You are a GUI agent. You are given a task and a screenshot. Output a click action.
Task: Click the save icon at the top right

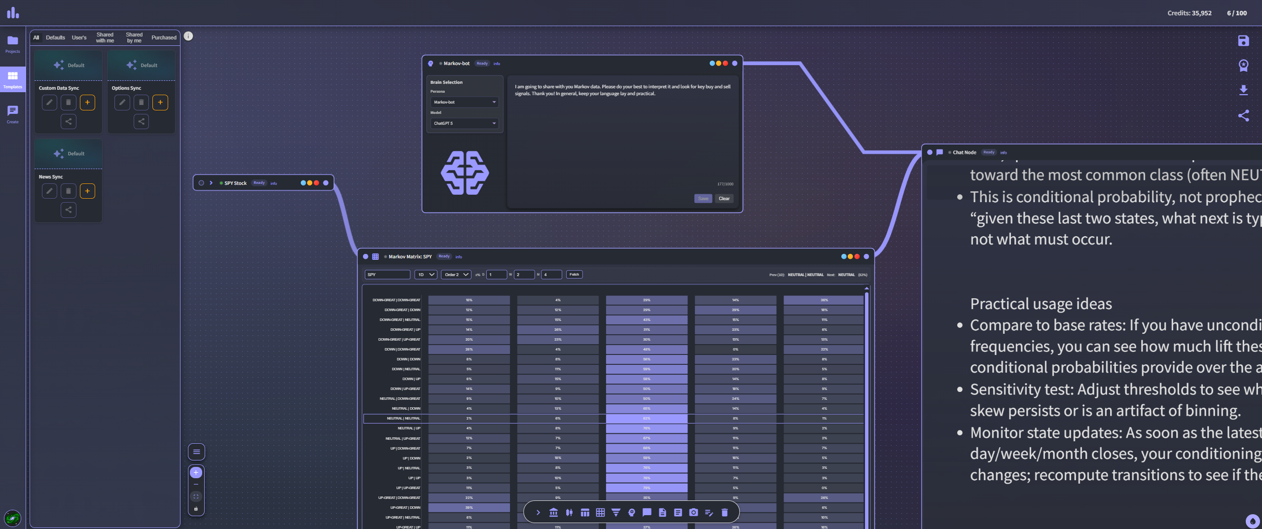[1243, 41]
